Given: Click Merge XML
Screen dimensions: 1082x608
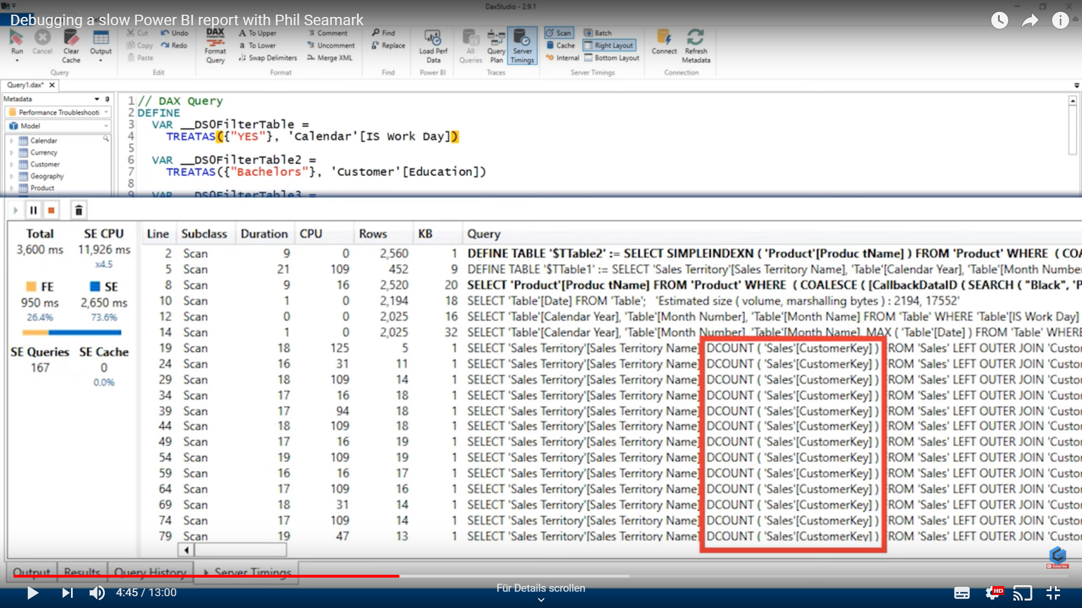Looking at the screenshot, I should coord(330,58).
